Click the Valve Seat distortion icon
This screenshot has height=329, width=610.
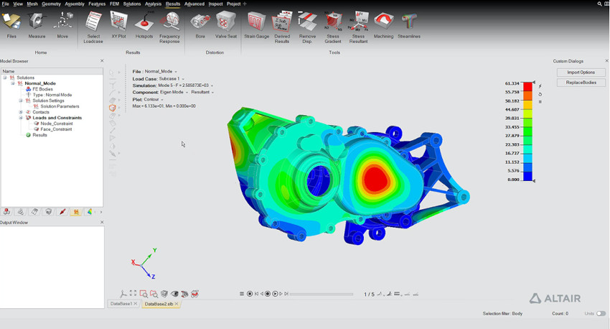pos(225,24)
